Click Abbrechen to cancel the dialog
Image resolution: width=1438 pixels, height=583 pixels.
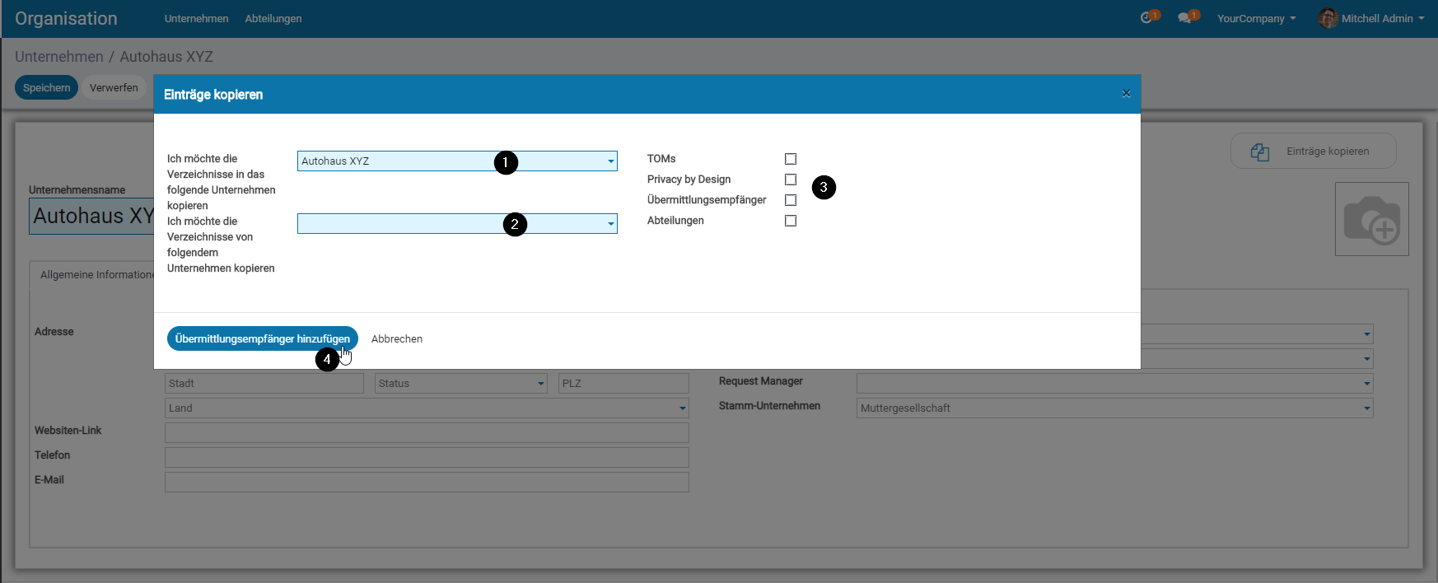397,338
